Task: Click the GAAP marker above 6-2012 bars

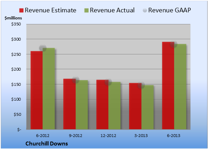Action: [x=43, y=48]
